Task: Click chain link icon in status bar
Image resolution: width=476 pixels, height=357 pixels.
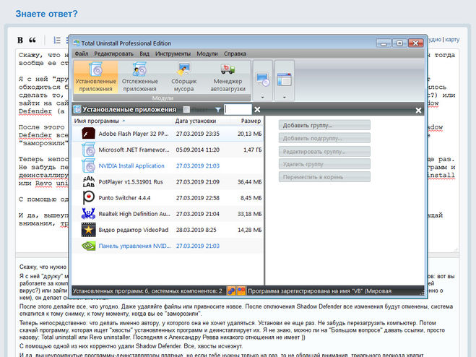Action: click(231, 291)
